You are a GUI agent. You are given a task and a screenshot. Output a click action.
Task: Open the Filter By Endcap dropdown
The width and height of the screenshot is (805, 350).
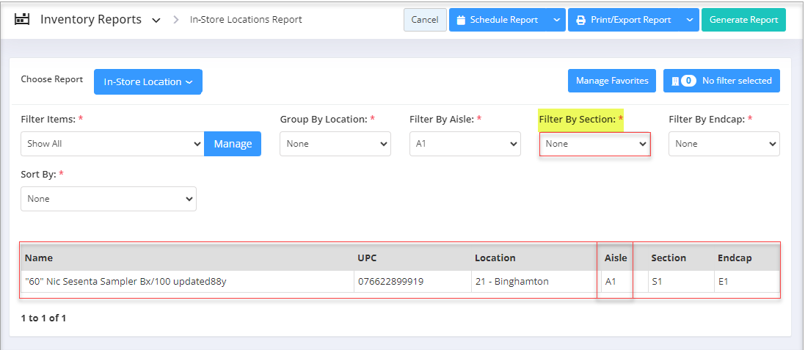coord(724,145)
